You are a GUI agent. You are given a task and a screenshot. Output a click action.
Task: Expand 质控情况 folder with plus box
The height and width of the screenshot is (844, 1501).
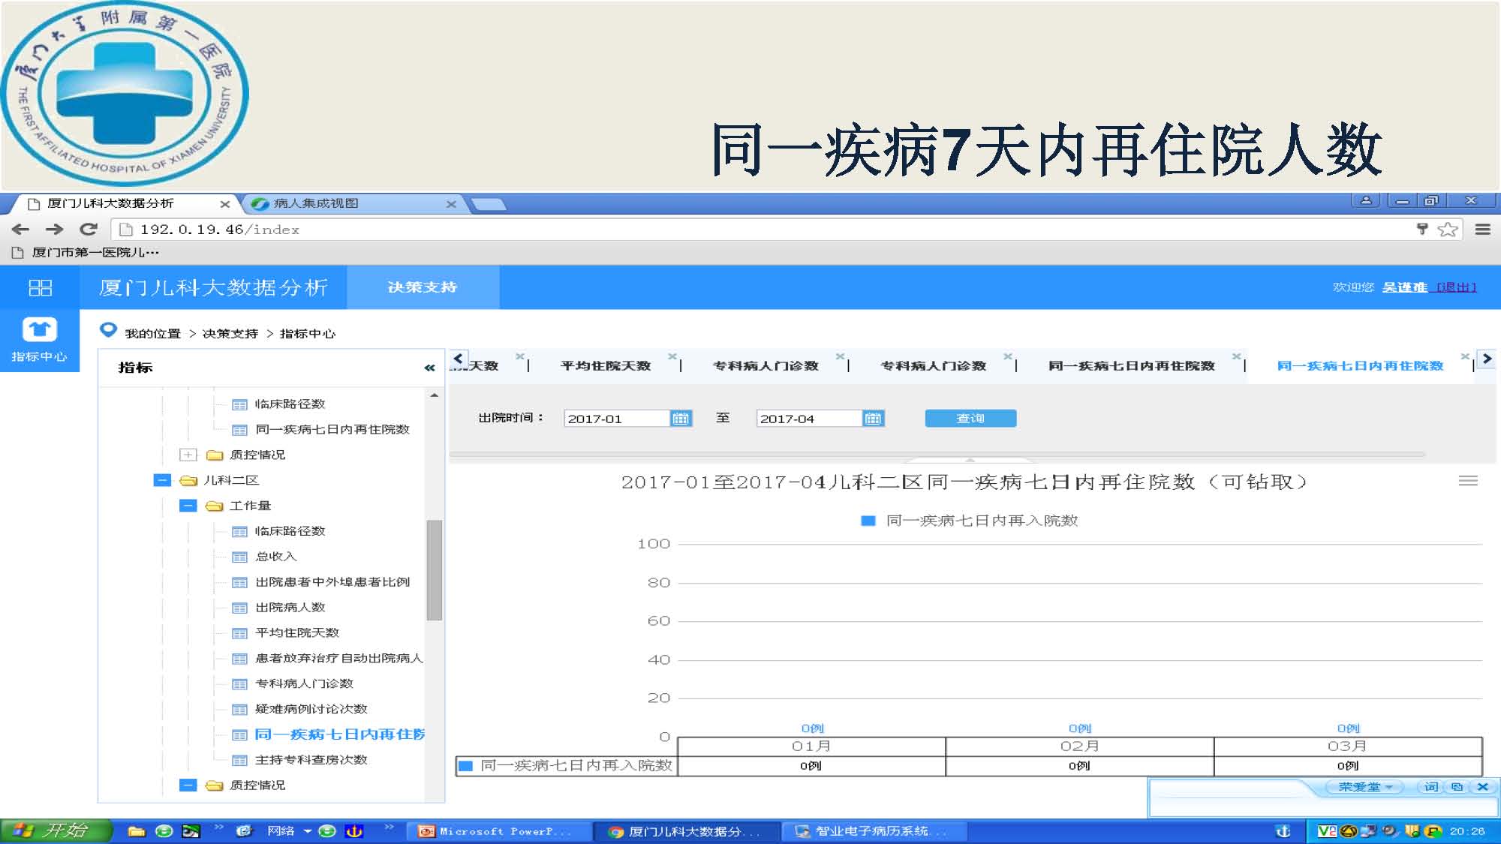click(188, 455)
